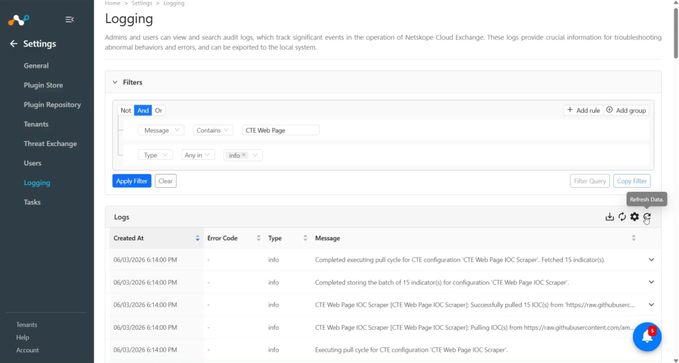Open Plugin Repository
679x363 pixels.
pos(52,105)
